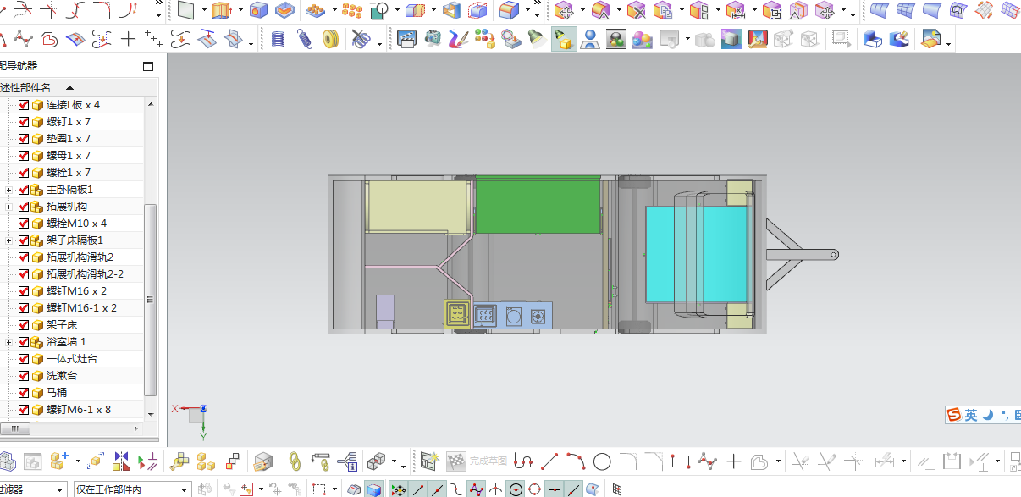Toggle the 洗漱台 visibility checkbox

point(24,376)
